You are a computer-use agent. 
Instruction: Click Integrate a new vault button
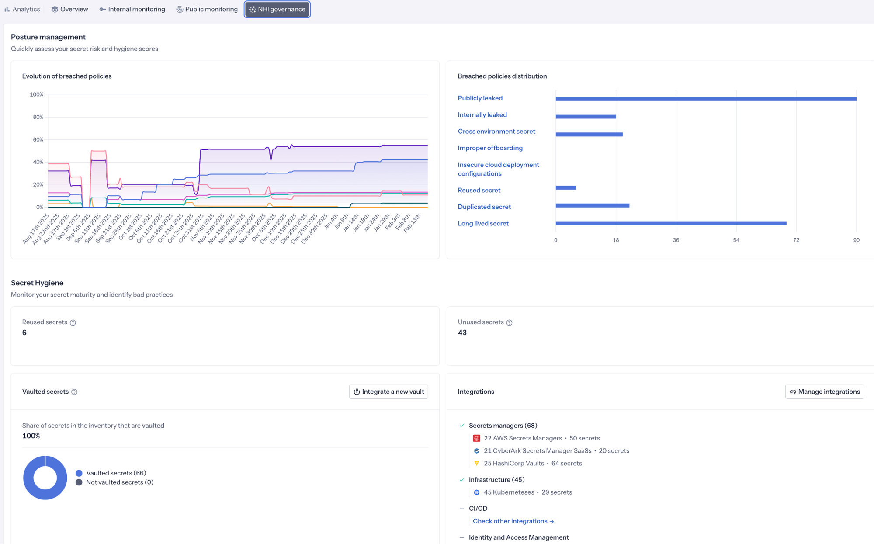388,392
